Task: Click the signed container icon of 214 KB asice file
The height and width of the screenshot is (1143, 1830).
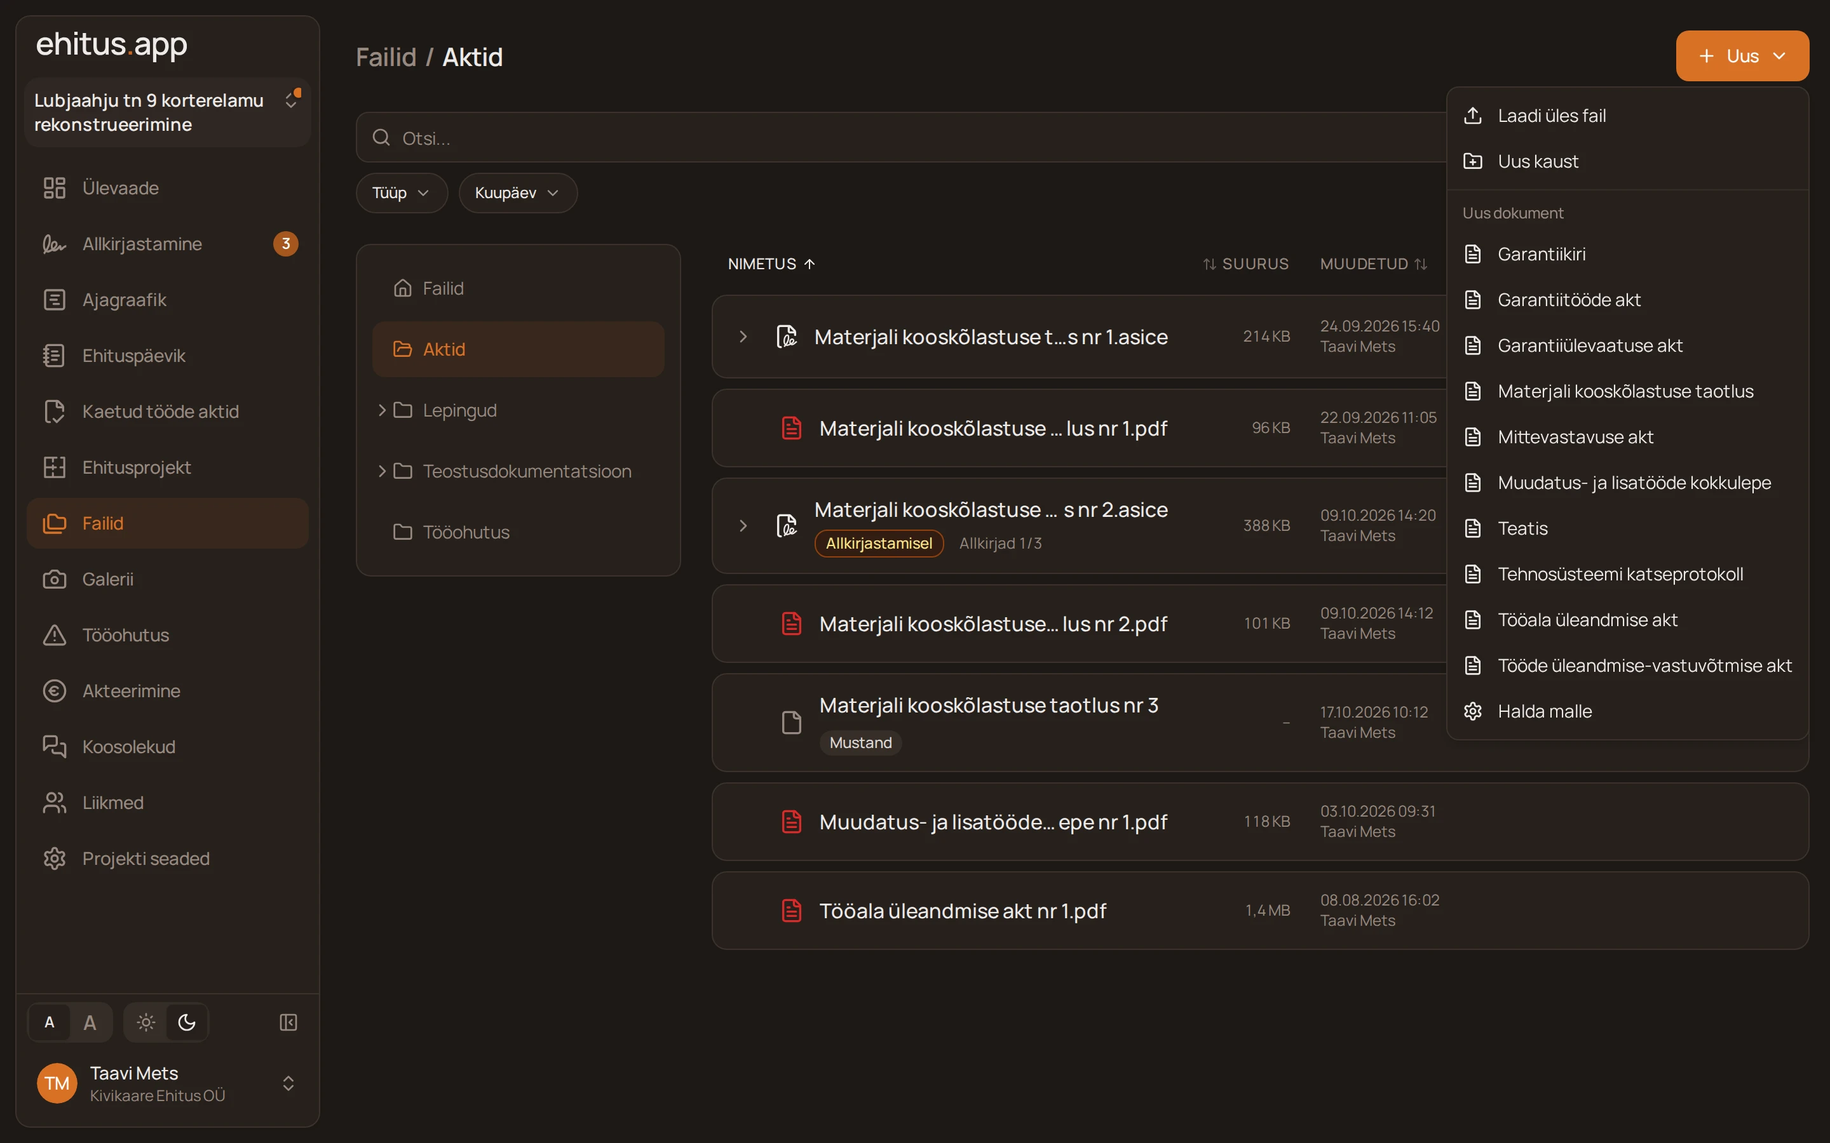Action: (787, 337)
